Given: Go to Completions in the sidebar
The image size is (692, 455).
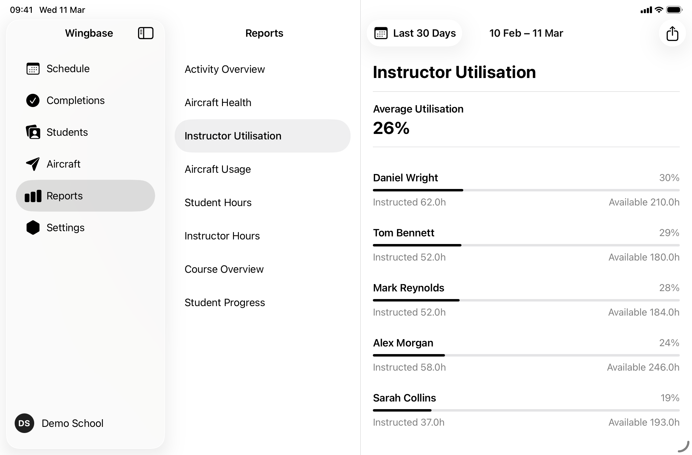Looking at the screenshot, I should pyautogui.click(x=86, y=100).
